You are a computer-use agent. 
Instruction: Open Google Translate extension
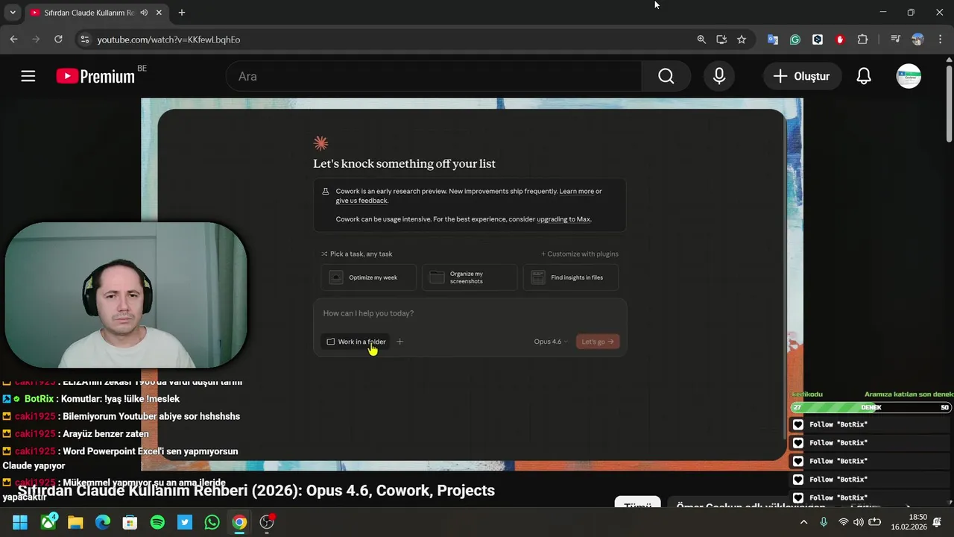pos(773,40)
